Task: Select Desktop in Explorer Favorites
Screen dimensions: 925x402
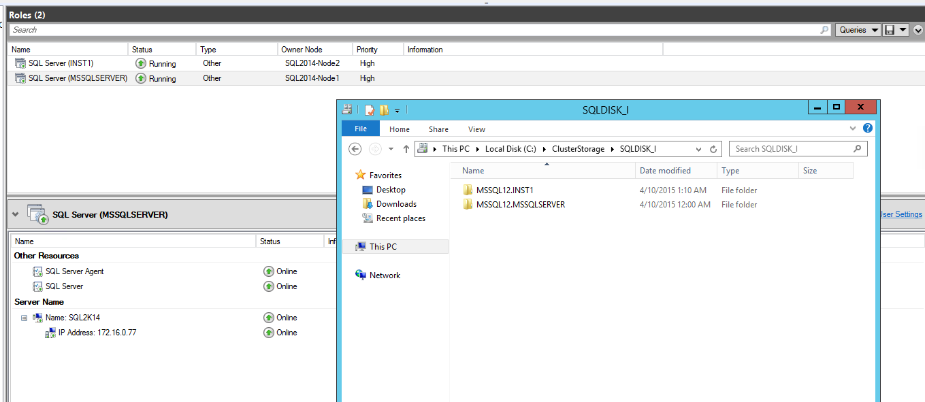Action: coord(391,190)
